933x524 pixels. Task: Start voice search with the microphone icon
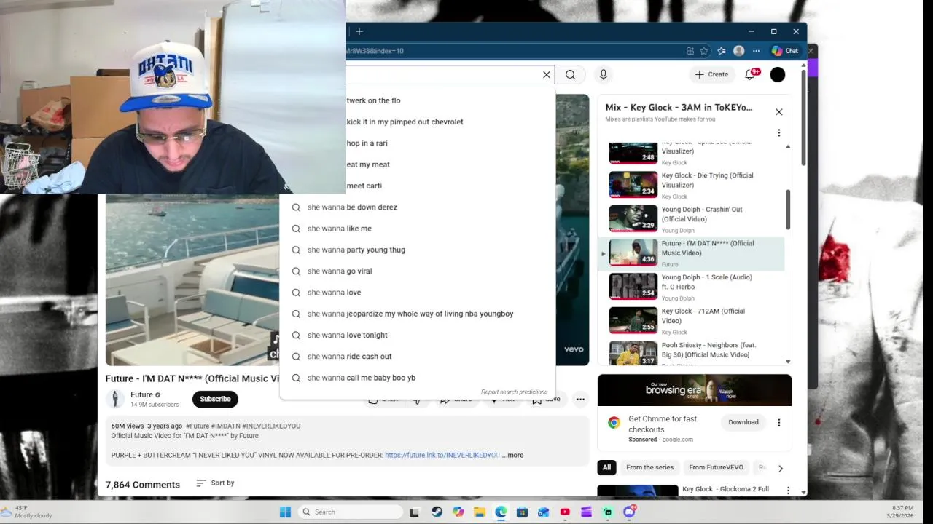point(603,74)
